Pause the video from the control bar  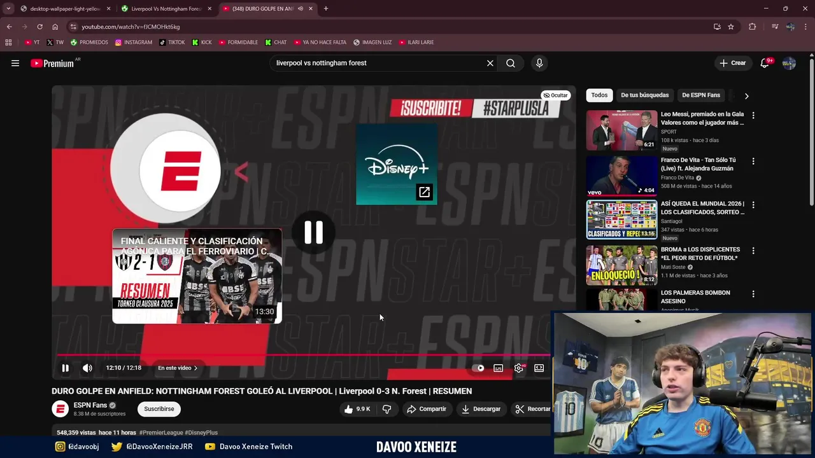click(x=65, y=368)
